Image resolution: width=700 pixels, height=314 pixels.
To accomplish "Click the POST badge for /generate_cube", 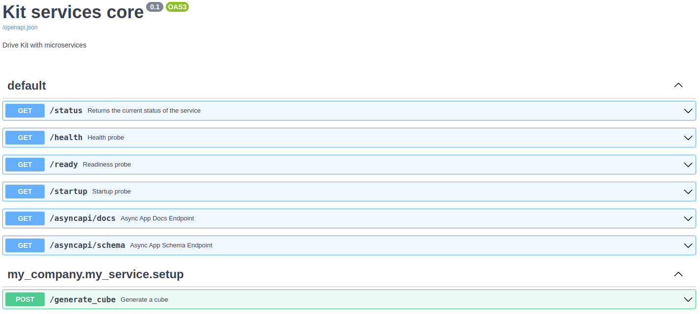I will click(x=25, y=299).
